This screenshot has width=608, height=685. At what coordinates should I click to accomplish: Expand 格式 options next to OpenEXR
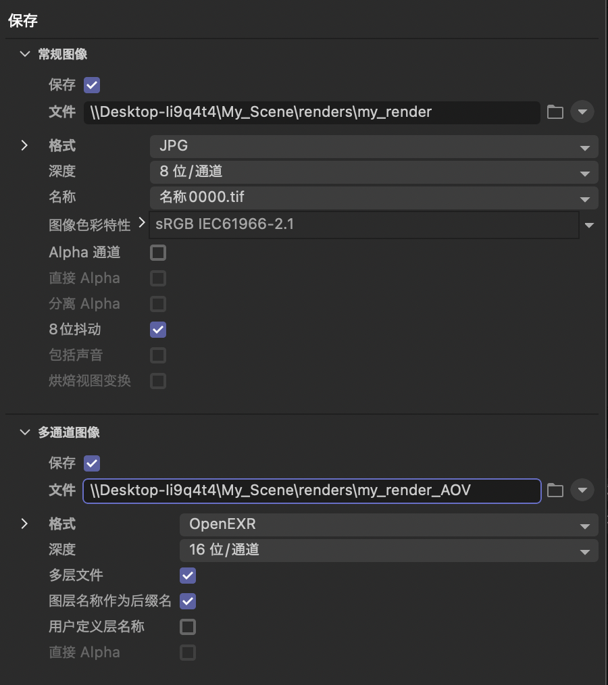[x=24, y=524]
